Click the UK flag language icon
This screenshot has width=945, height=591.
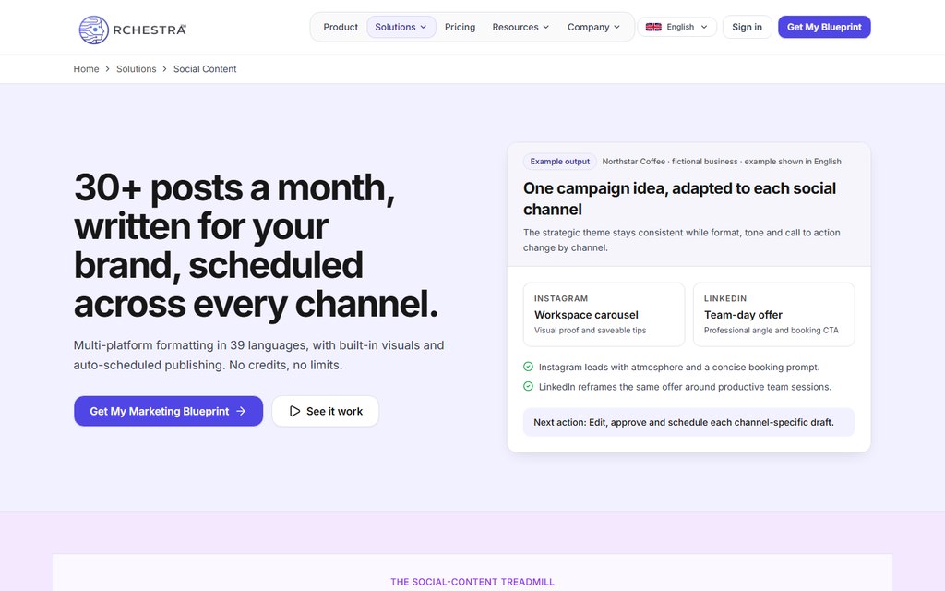pyautogui.click(x=653, y=27)
